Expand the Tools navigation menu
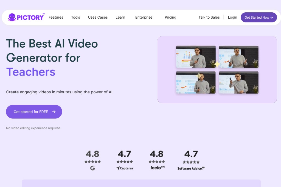281x187 pixels. 75,17
